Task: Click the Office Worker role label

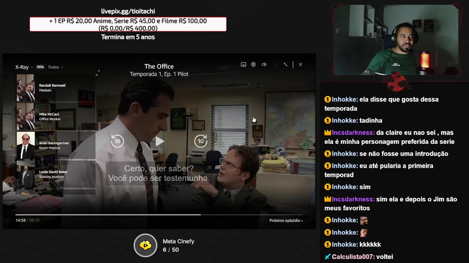Action: [x=50, y=119]
